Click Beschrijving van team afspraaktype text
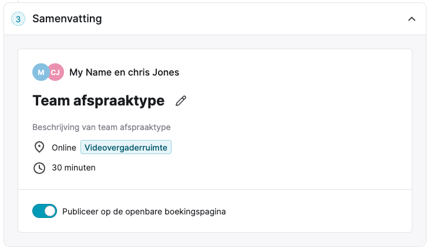The height and width of the screenshot is (249, 430). pyautogui.click(x=102, y=127)
